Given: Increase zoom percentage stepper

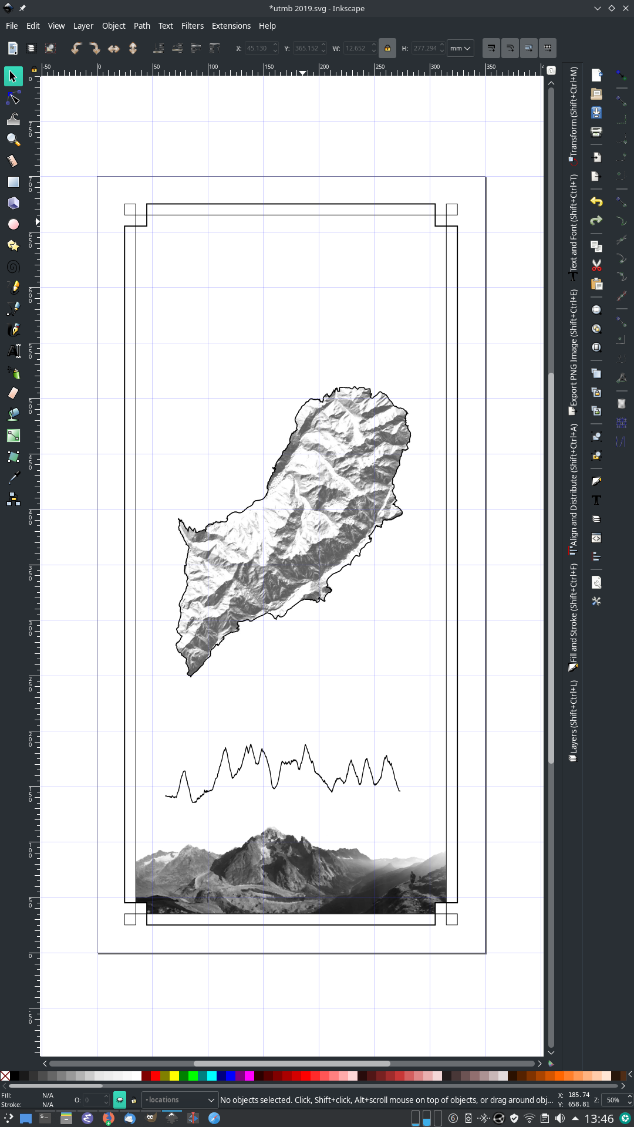Looking at the screenshot, I should [629, 1096].
